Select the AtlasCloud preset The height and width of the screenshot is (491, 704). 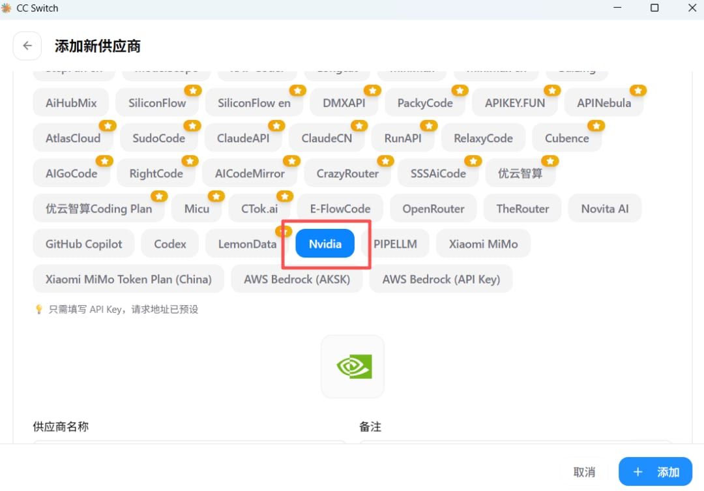[73, 138]
